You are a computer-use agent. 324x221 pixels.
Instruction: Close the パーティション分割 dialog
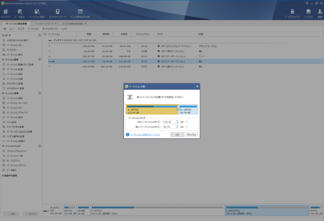(x=197, y=86)
